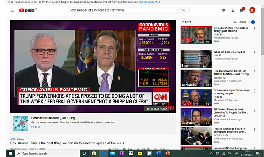Open Microsoft Store from the taskbar
The height and width of the screenshot is (157, 264).
(x=94, y=153)
